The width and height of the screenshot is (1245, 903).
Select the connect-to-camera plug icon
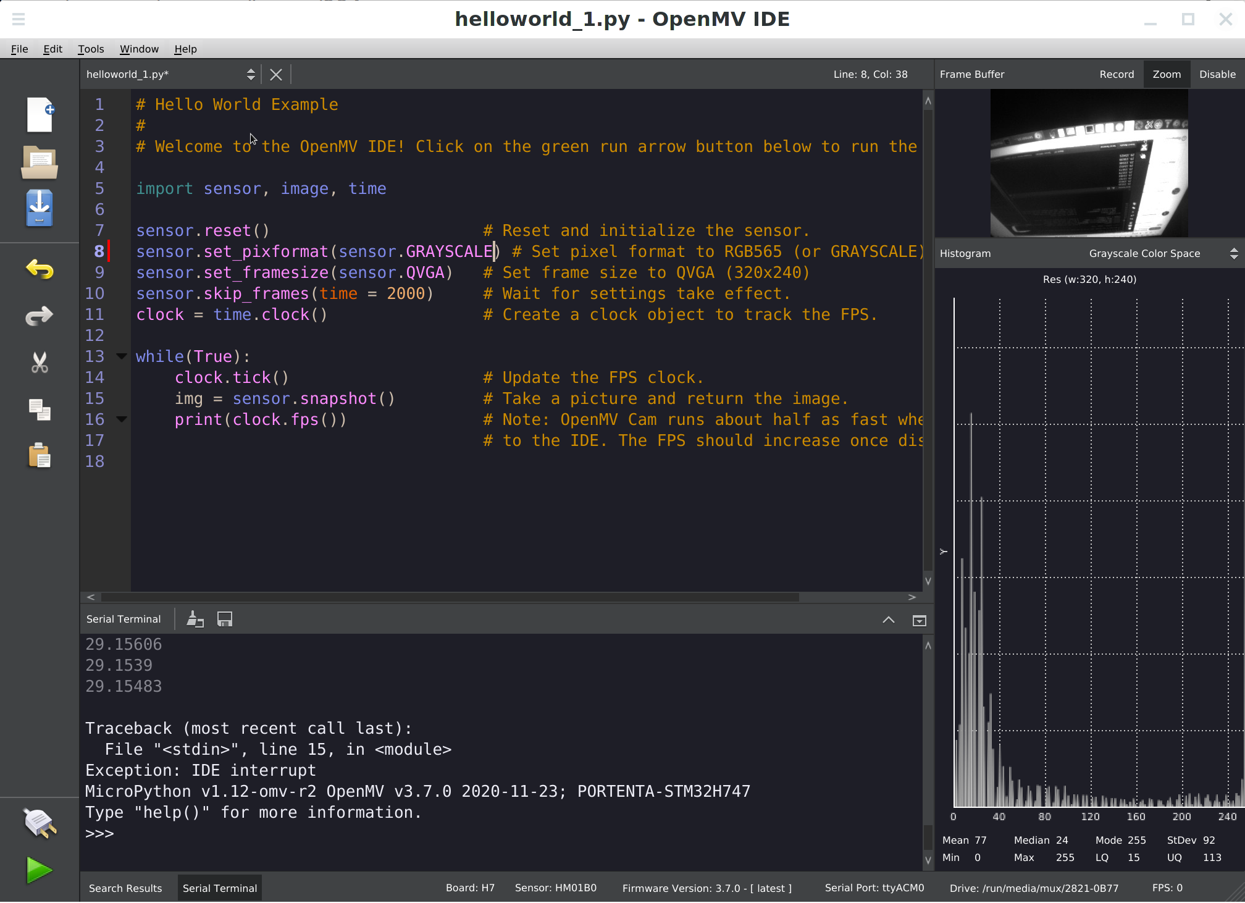39,823
